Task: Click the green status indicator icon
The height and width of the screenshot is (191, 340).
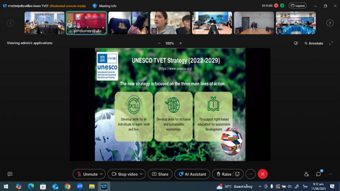Action: pyautogui.click(x=282, y=6)
